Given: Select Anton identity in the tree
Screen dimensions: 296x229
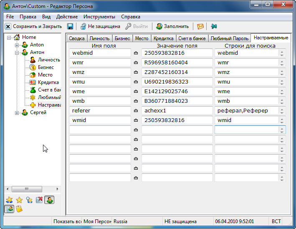Looking at the screenshot, I should tap(37, 45).
